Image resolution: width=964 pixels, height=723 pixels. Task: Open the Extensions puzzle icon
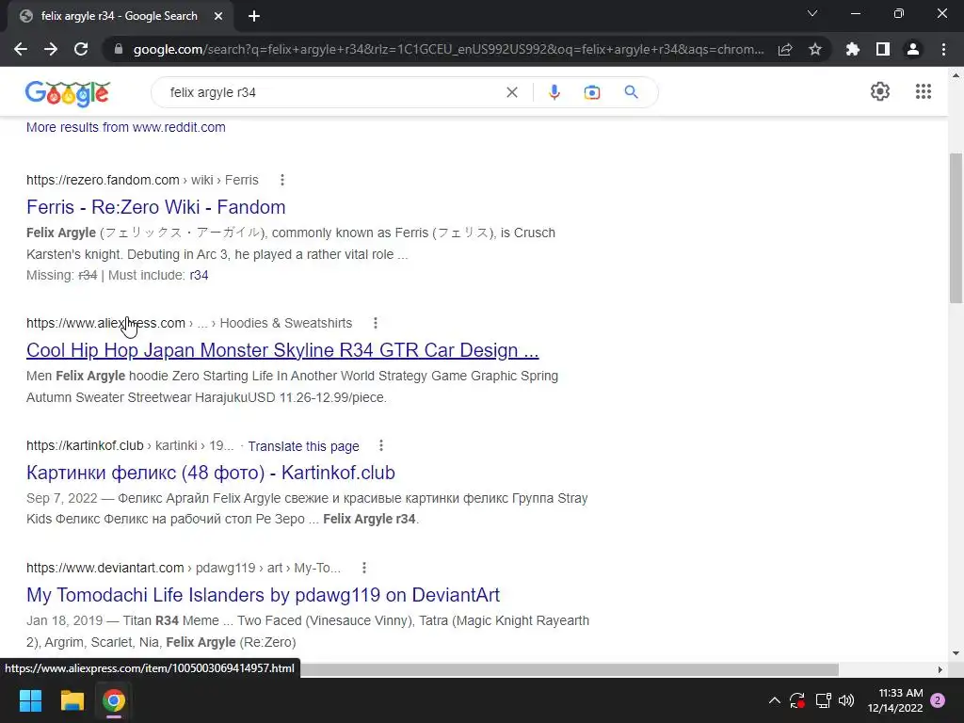tap(853, 49)
